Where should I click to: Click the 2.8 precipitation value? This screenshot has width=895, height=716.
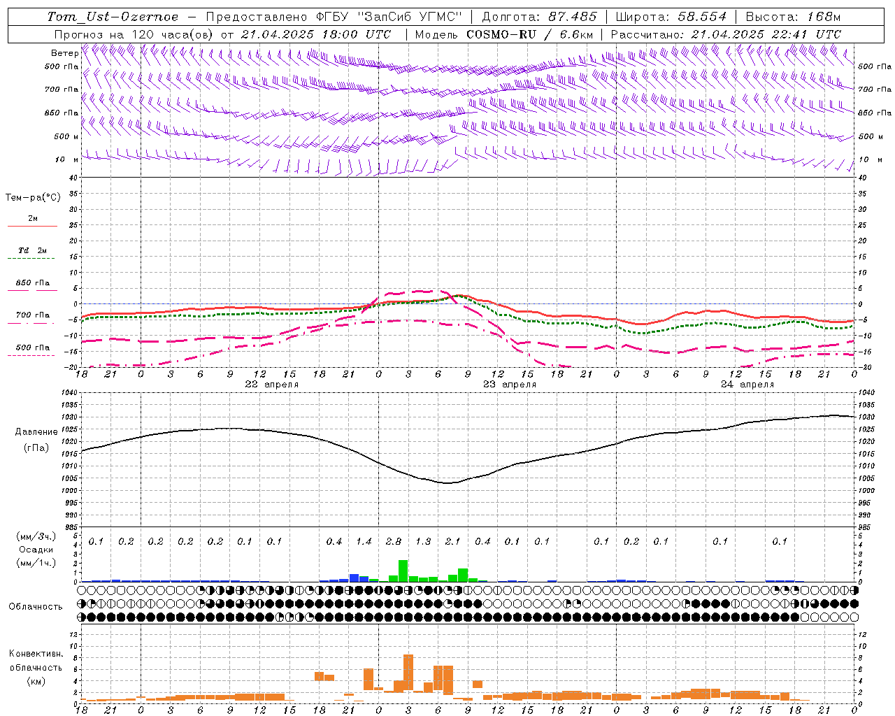[394, 541]
